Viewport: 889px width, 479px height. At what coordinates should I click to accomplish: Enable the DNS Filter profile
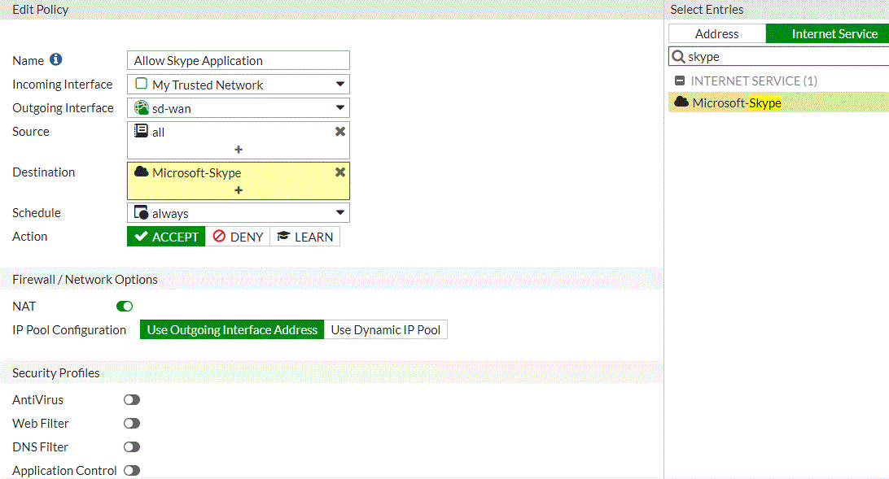(x=132, y=446)
